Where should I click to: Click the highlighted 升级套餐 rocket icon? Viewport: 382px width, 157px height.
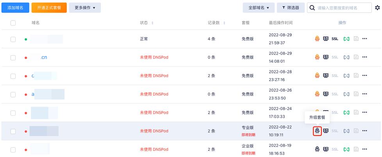[x=317, y=131]
